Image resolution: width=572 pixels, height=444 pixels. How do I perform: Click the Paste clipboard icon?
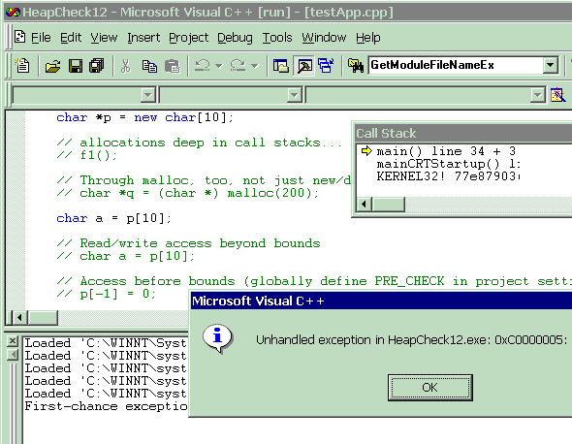click(173, 66)
